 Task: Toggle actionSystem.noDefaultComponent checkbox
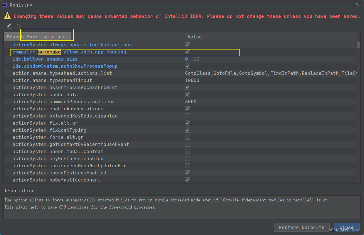tap(187, 180)
